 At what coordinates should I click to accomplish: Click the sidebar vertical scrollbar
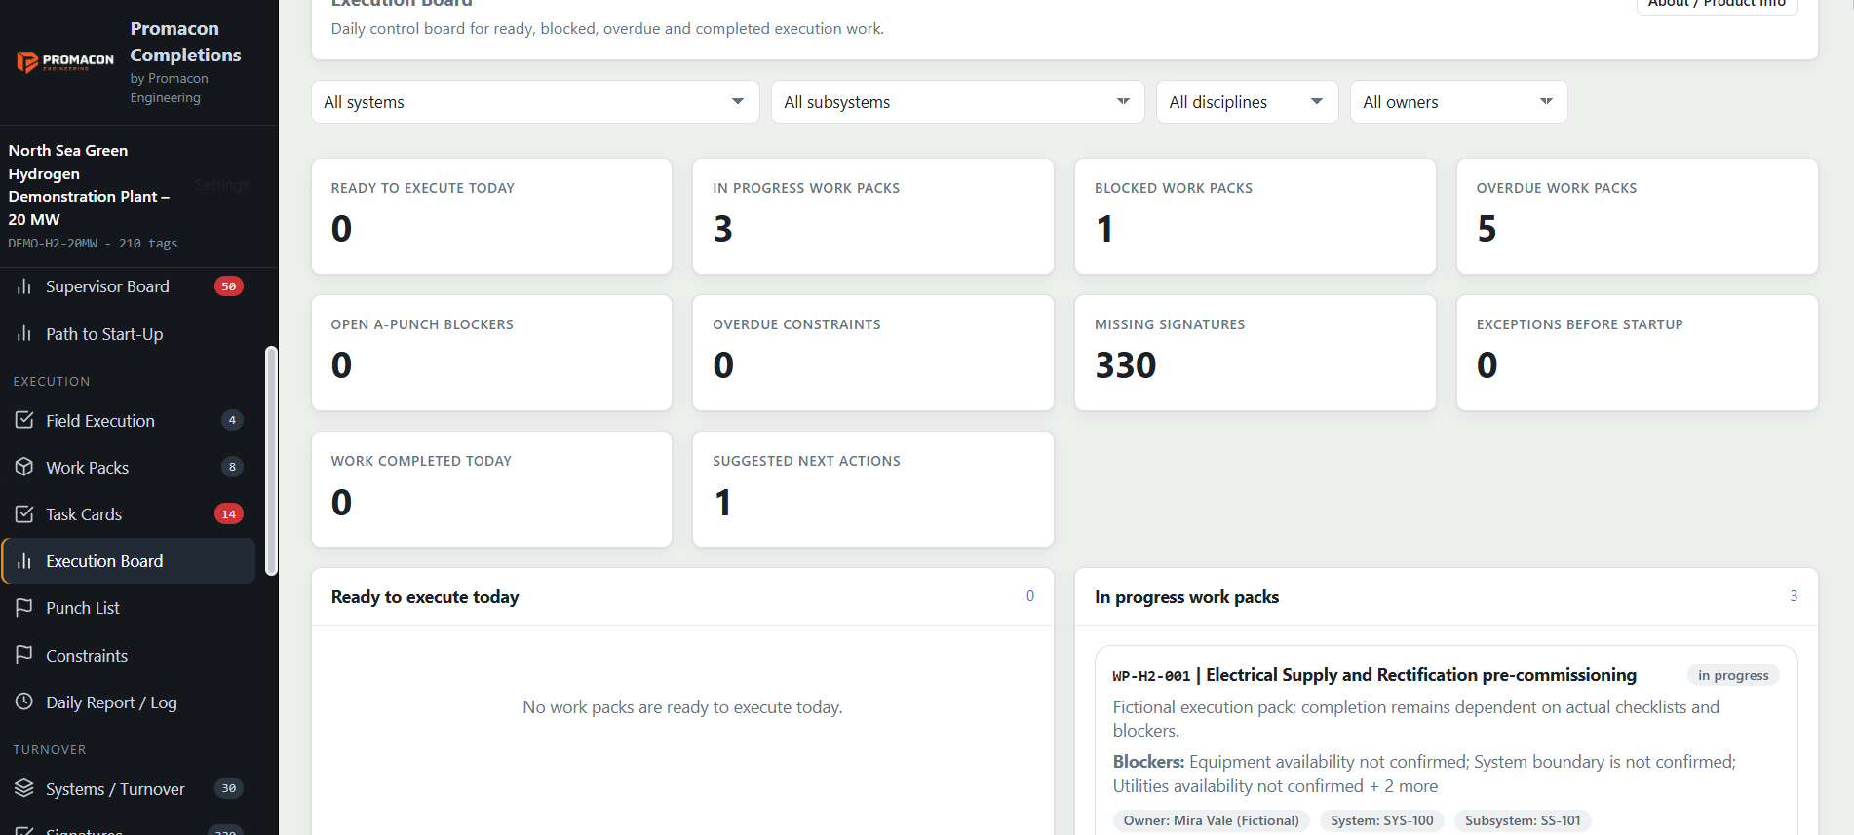coord(271,461)
